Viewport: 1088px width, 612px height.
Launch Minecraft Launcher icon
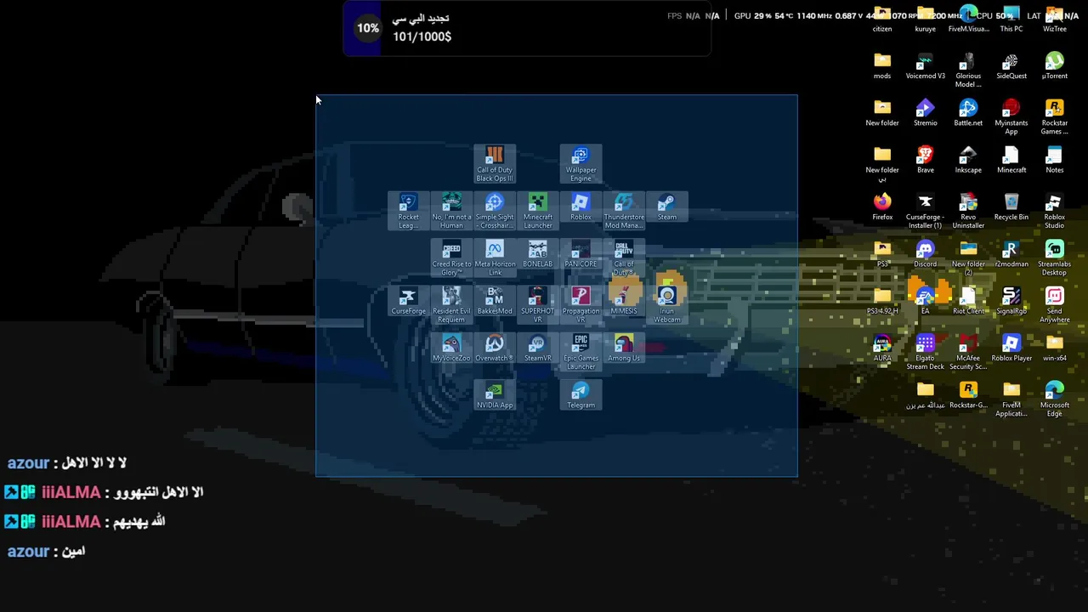pyautogui.click(x=537, y=211)
